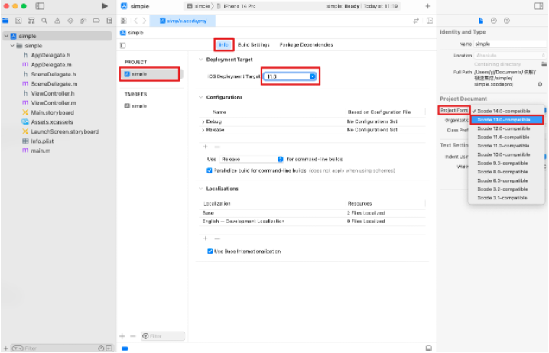The width and height of the screenshot is (549, 353).
Task: Toggle Use Base Internationalization checkbox
Action: point(210,251)
